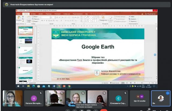
Task: Select Єлизавета's participant tile
Action: pyautogui.click(x=119, y=98)
